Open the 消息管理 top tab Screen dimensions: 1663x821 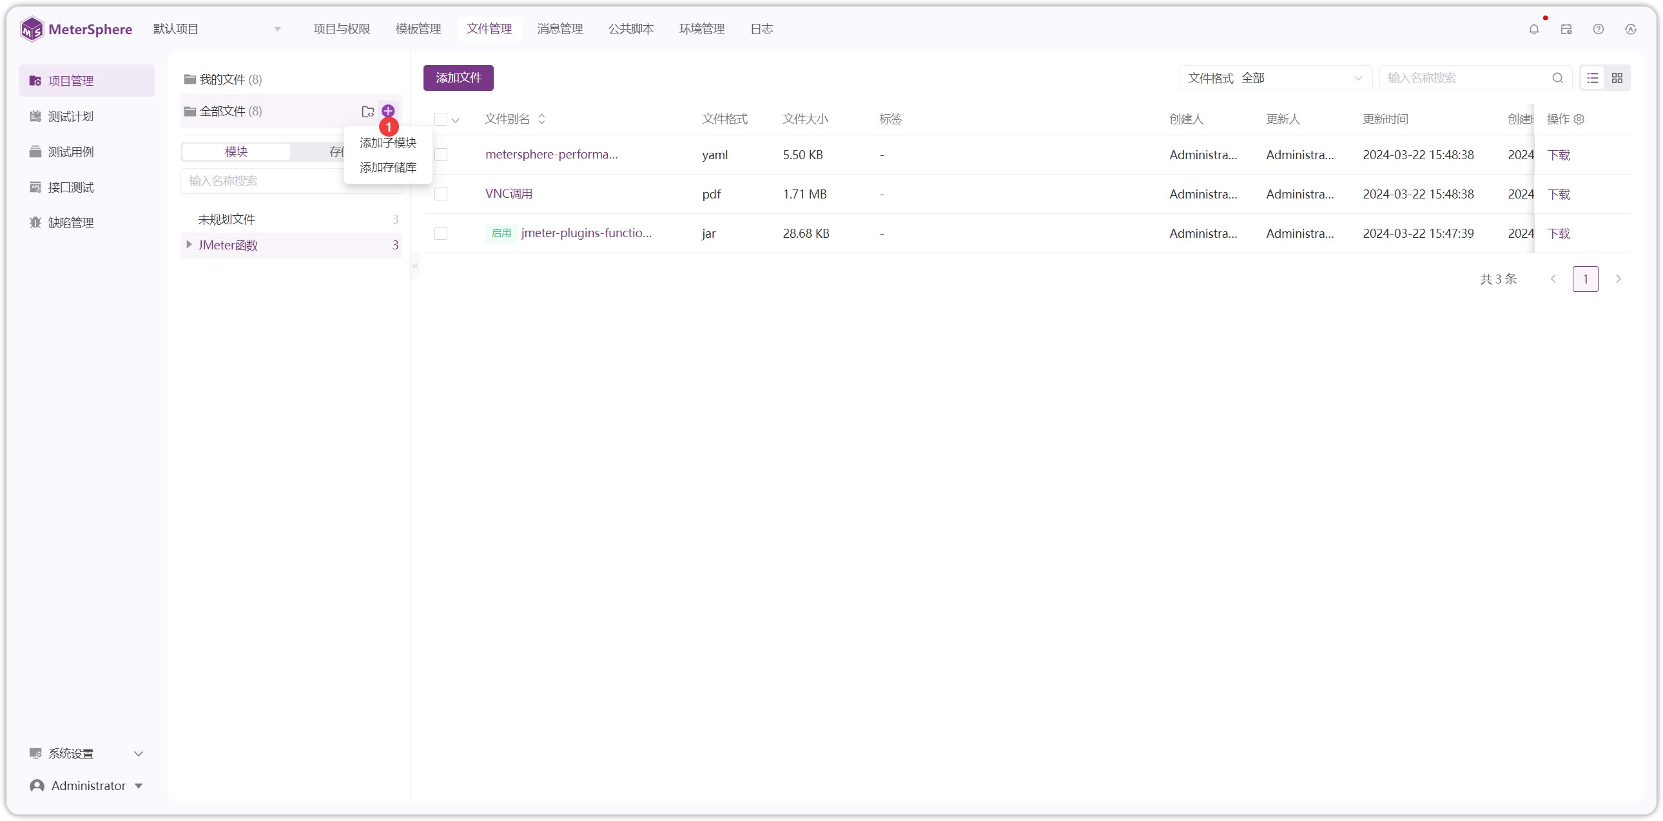tap(559, 29)
